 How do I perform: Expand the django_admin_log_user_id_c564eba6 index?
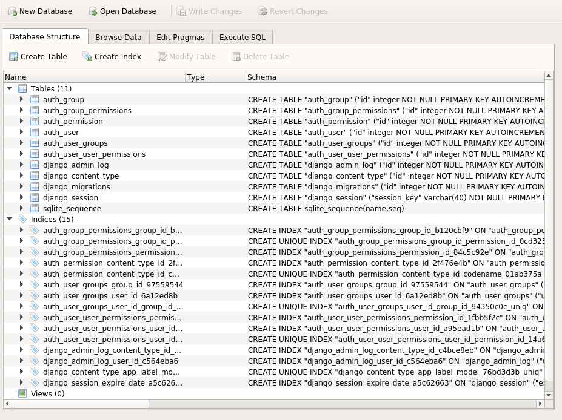pyautogui.click(x=21, y=361)
